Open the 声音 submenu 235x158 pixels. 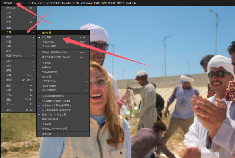coord(9,42)
